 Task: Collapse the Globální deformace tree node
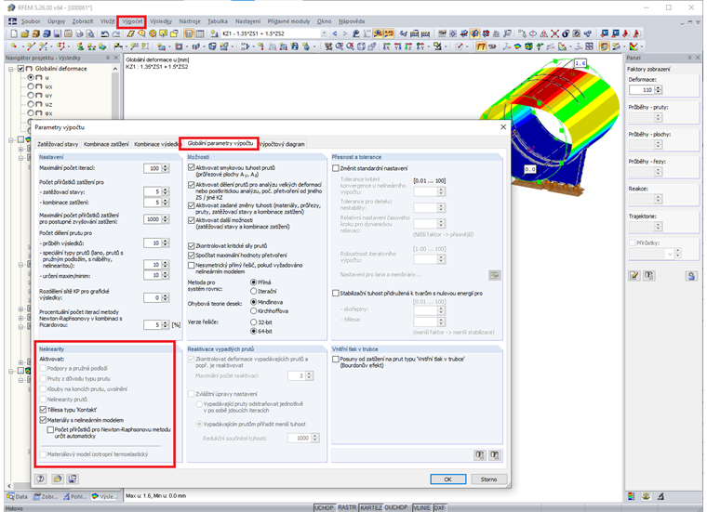11,69
